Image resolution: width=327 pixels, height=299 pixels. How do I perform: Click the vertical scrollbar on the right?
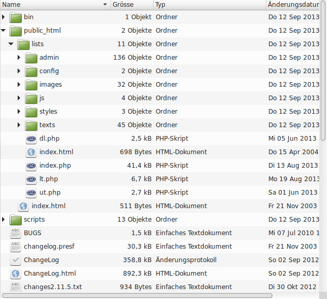click(323, 71)
